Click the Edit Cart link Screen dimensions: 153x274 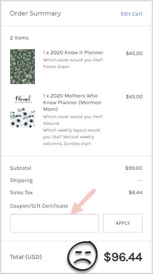click(x=132, y=14)
